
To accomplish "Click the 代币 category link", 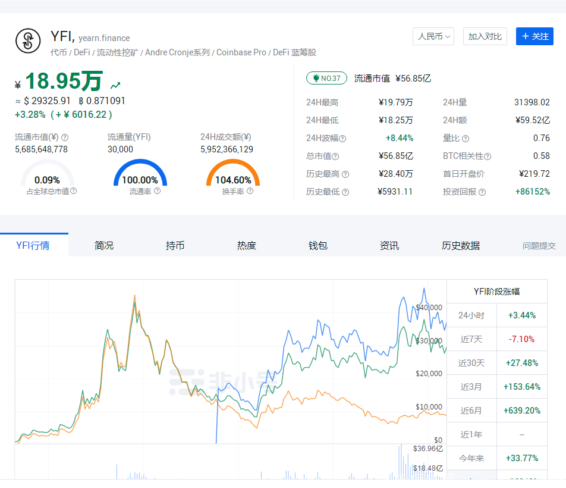I will click(58, 52).
